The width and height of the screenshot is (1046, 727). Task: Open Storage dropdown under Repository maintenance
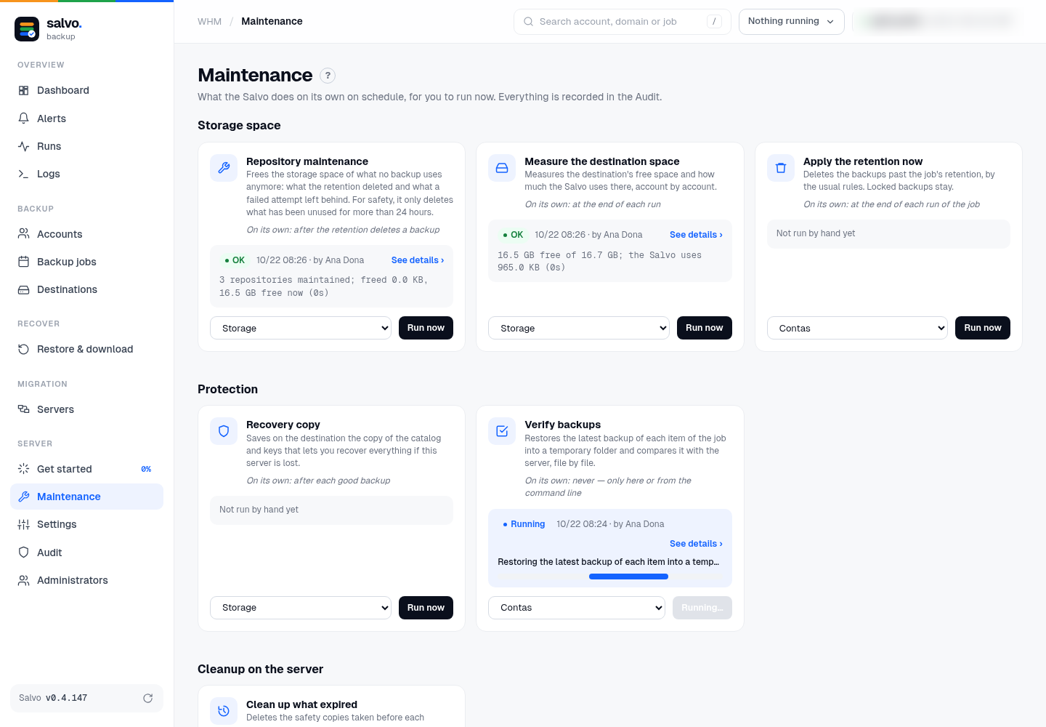(x=301, y=328)
